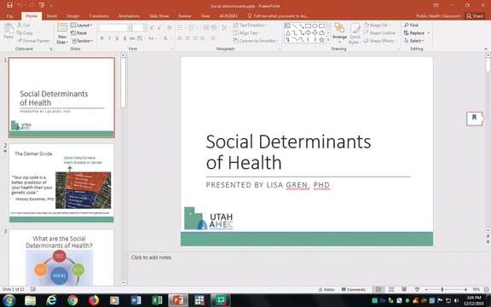The height and width of the screenshot is (307, 491).
Task: Click the Arrange button
Action: click(x=339, y=32)
